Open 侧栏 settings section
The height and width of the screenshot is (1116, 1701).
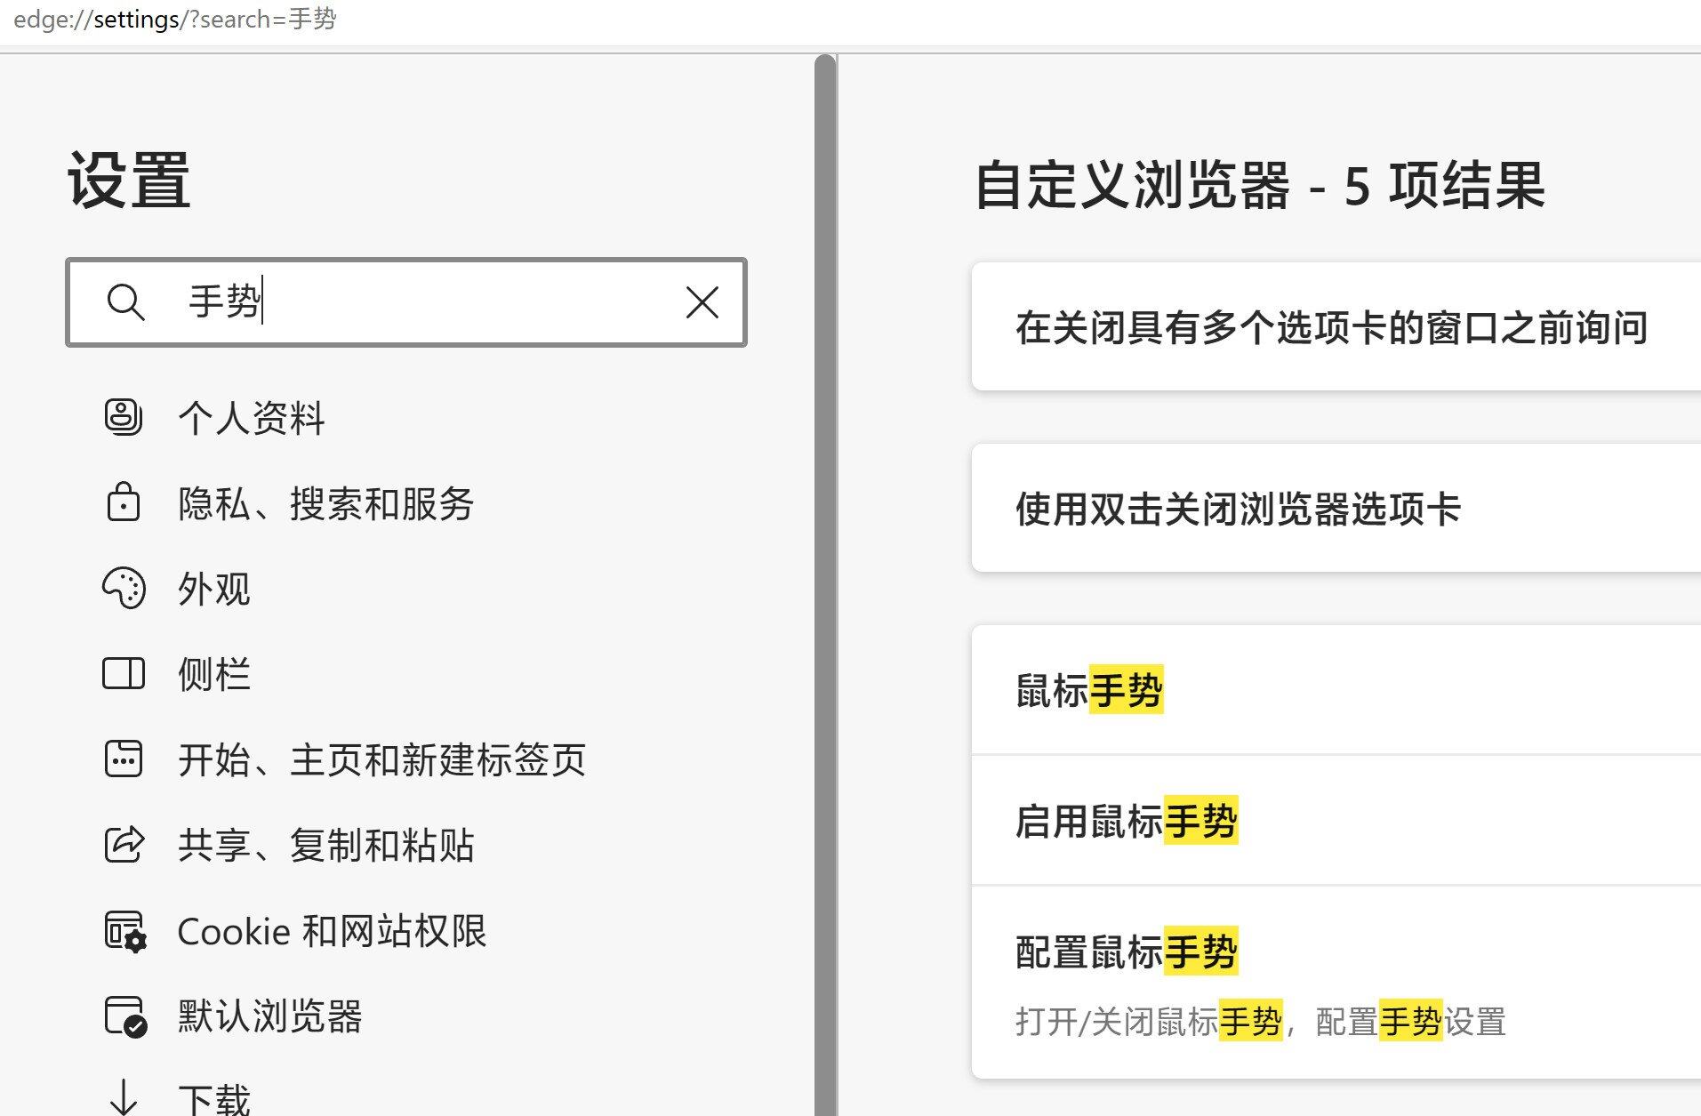pyautogui.click(x=214, y=674)
